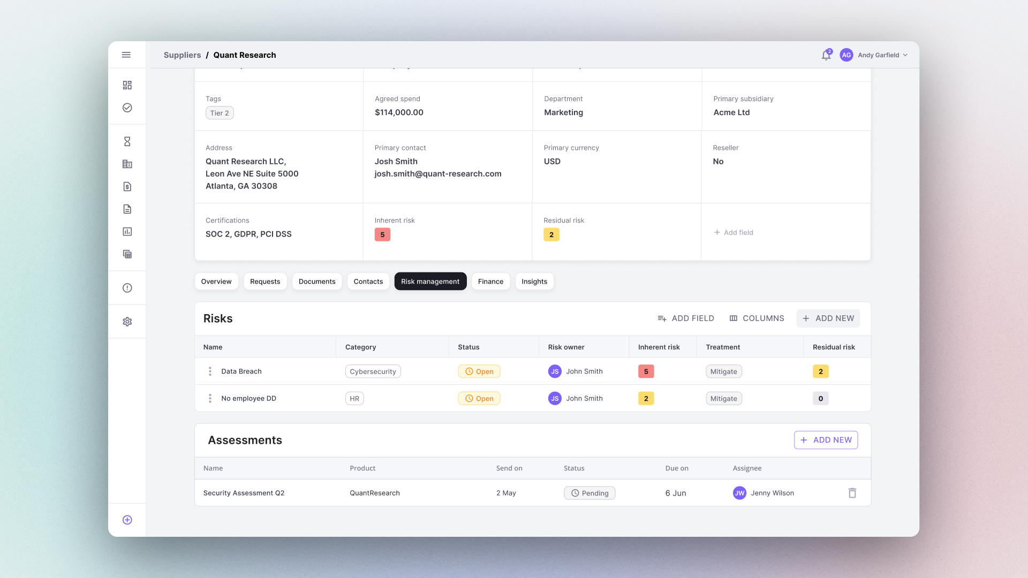This screenshot has width=1028, height=578.
Task: Open the checkmark tasks sidebar icon
Action: (x=127, y=108)
